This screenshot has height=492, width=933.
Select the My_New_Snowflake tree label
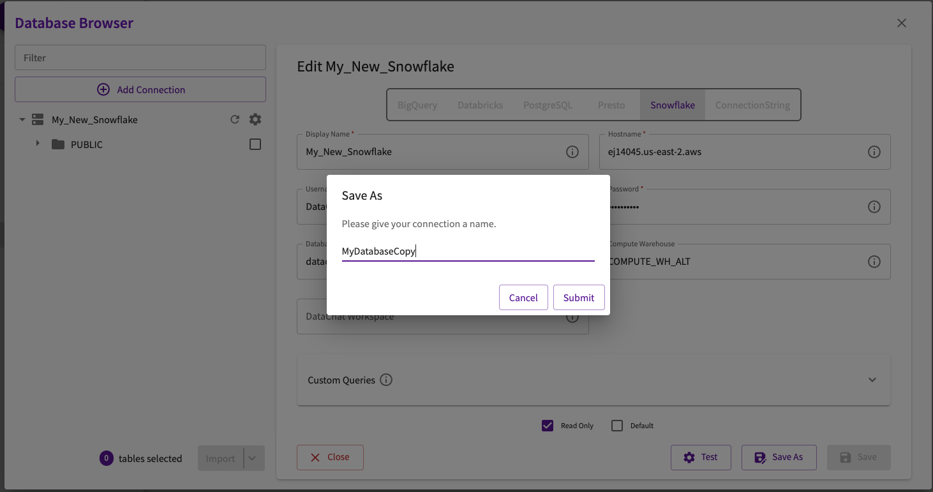pos(94,120)
